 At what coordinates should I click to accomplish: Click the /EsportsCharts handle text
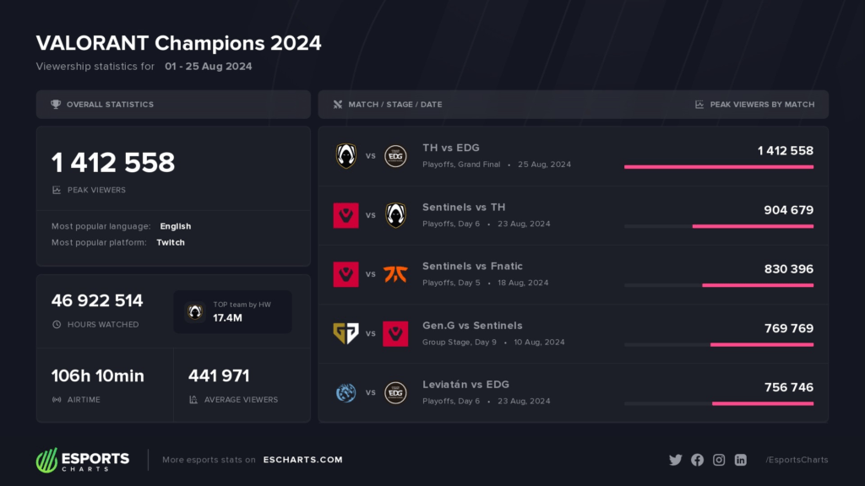pos(797,460)
